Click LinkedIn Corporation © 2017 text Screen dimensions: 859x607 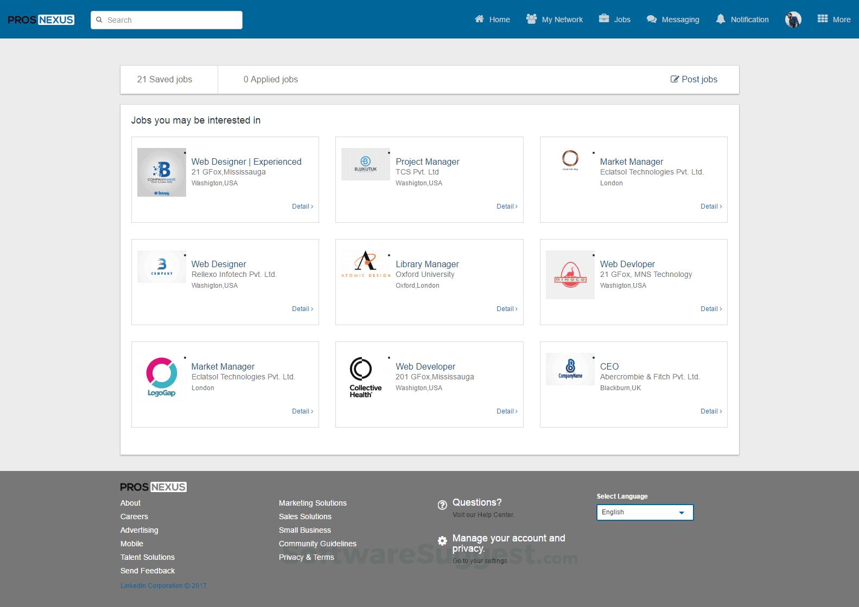(x=163, y=586)
